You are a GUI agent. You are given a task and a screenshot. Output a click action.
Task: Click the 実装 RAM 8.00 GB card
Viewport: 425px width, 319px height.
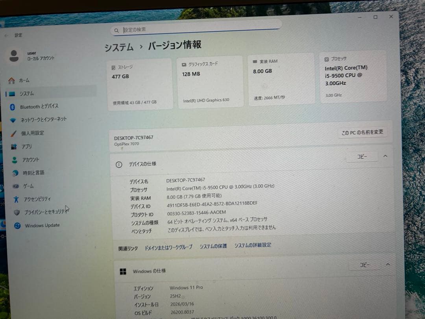[281, 79]
